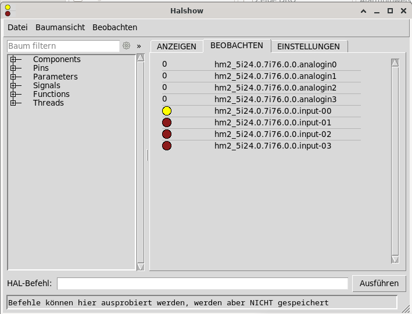Click the Ausführen button

(x=379, y=283)
